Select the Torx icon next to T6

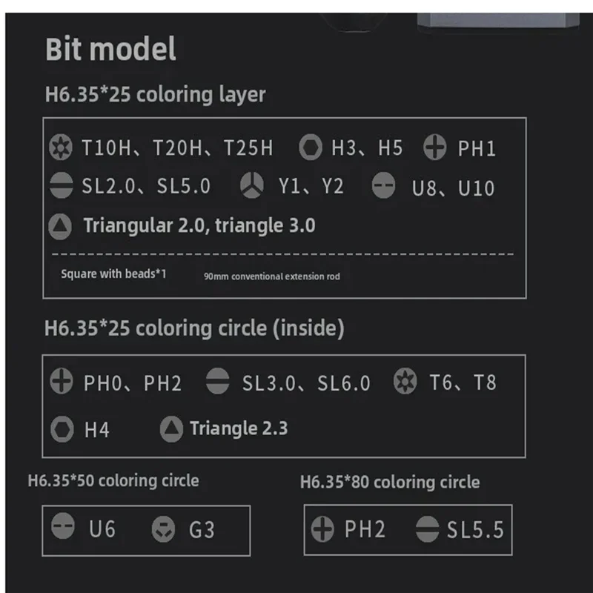[405, 382]
